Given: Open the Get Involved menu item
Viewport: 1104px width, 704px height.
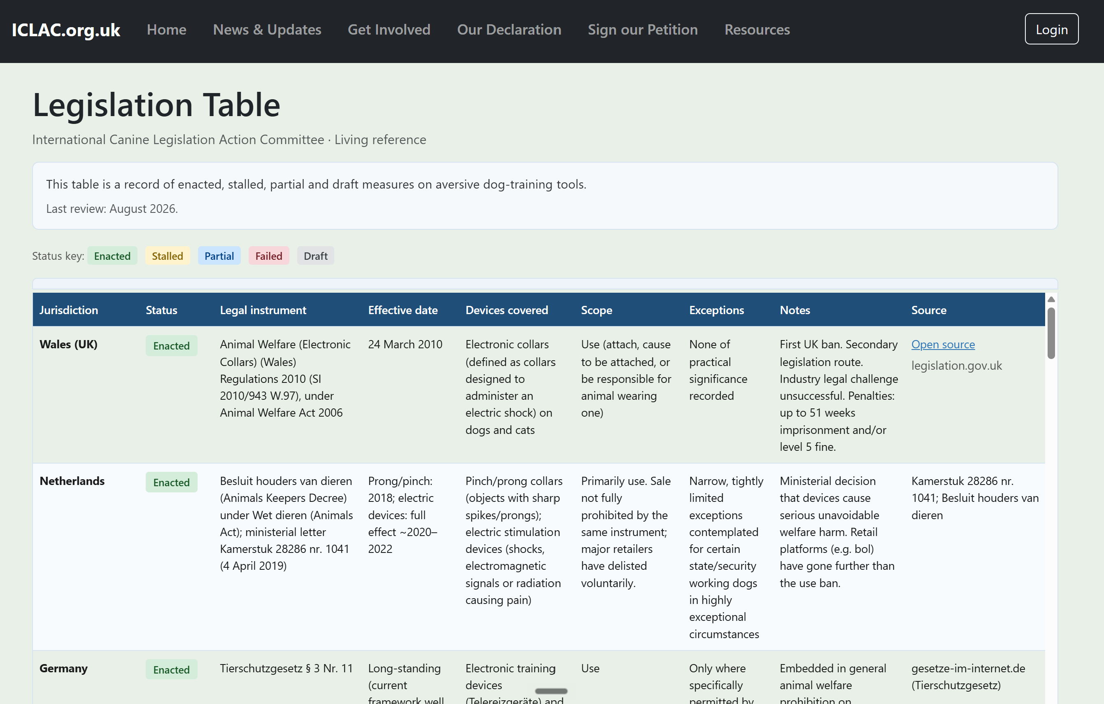Looking at the screenshot, I should [389, 30].
